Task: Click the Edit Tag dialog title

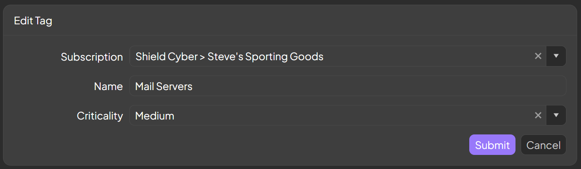Action: point(33,20)
